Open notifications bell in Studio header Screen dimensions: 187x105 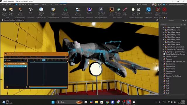(x=150, y=5)
